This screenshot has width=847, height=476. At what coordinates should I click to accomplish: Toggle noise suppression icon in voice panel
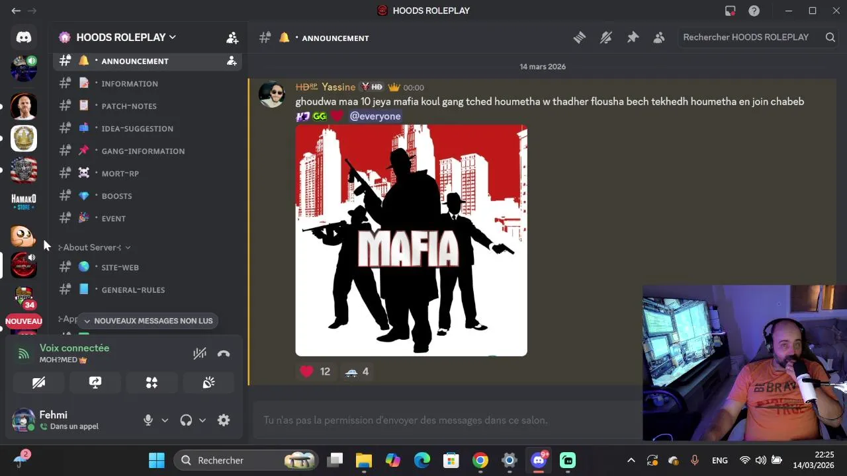click(200, 354)
